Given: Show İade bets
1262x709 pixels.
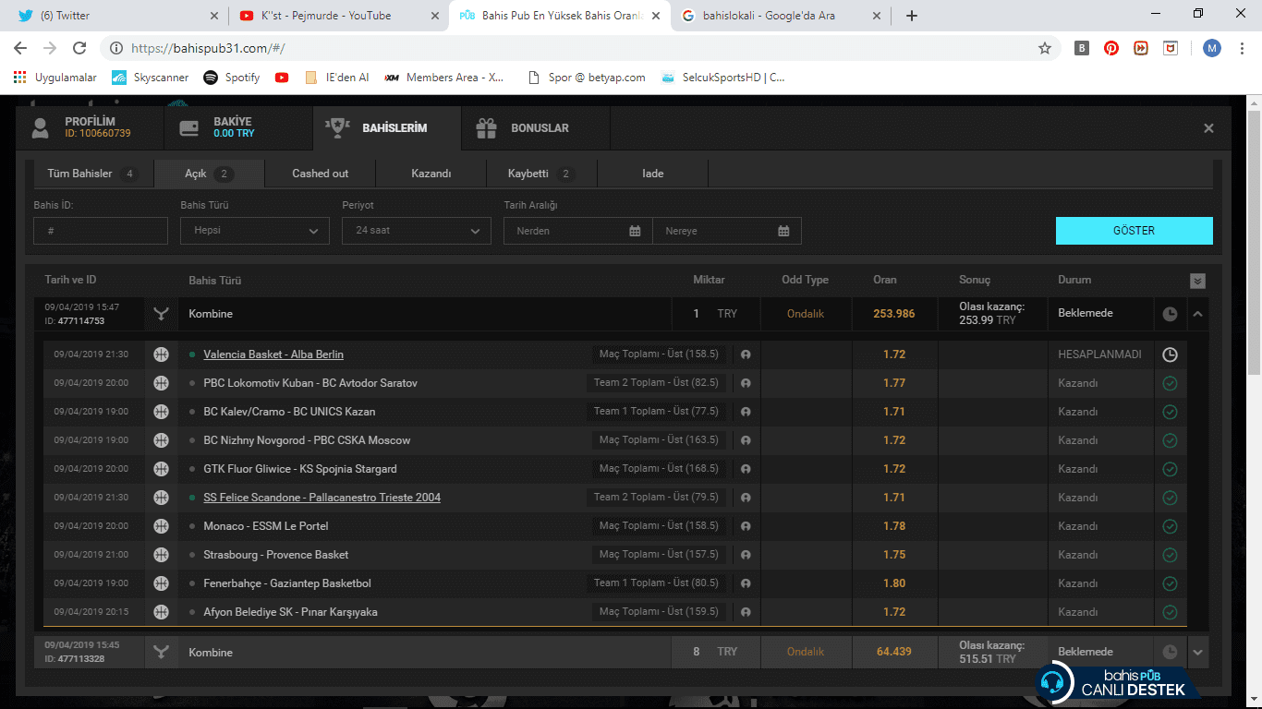Looking at the screenshot, I should [653, 174].
